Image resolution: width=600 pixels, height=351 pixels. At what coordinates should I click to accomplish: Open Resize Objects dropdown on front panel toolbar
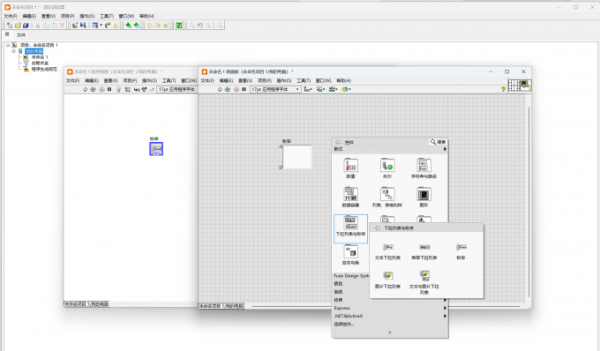[x=334, y=89]
